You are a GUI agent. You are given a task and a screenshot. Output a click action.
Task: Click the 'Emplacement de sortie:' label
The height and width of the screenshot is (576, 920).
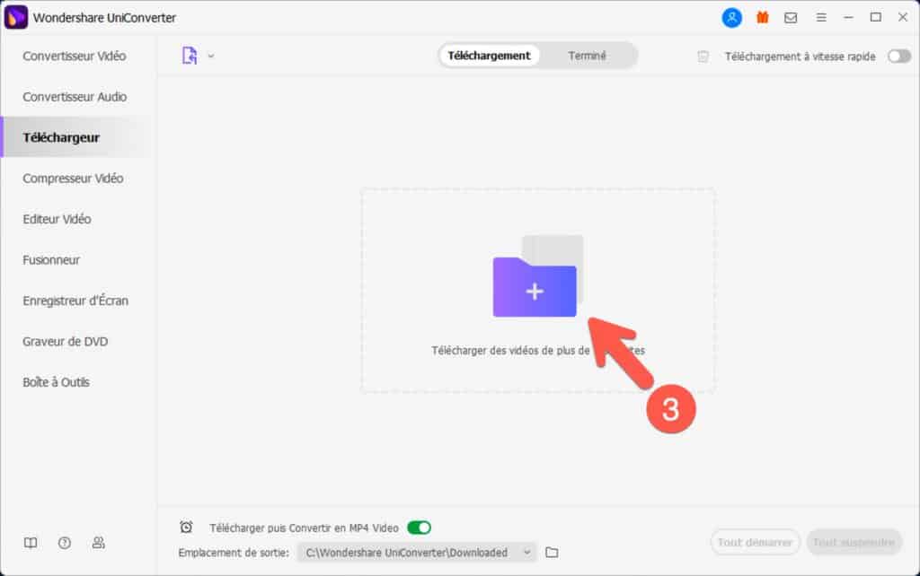[x=234, y=553]
